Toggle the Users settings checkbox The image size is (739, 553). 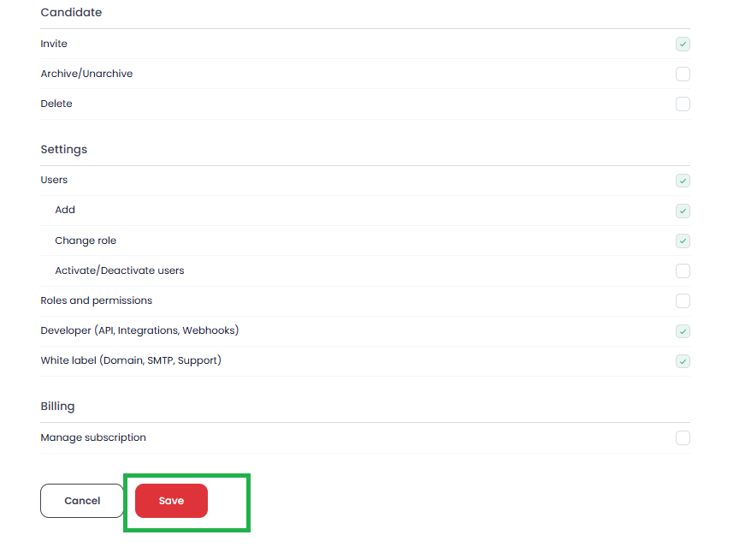683,181
